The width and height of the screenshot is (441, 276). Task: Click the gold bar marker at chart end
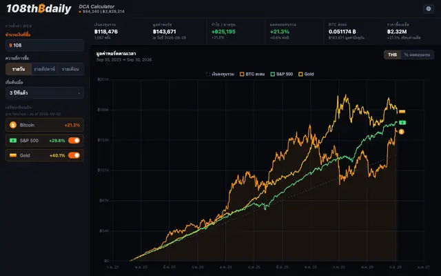pyautogui.click(x=402, y=112)
